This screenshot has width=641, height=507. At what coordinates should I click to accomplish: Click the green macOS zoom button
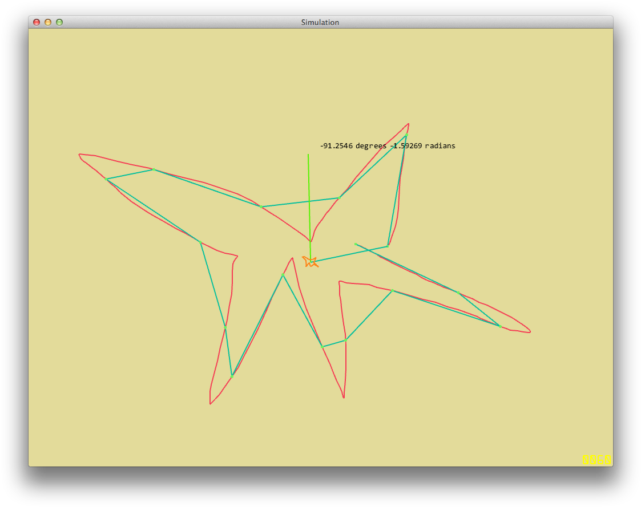click(59, 22)
